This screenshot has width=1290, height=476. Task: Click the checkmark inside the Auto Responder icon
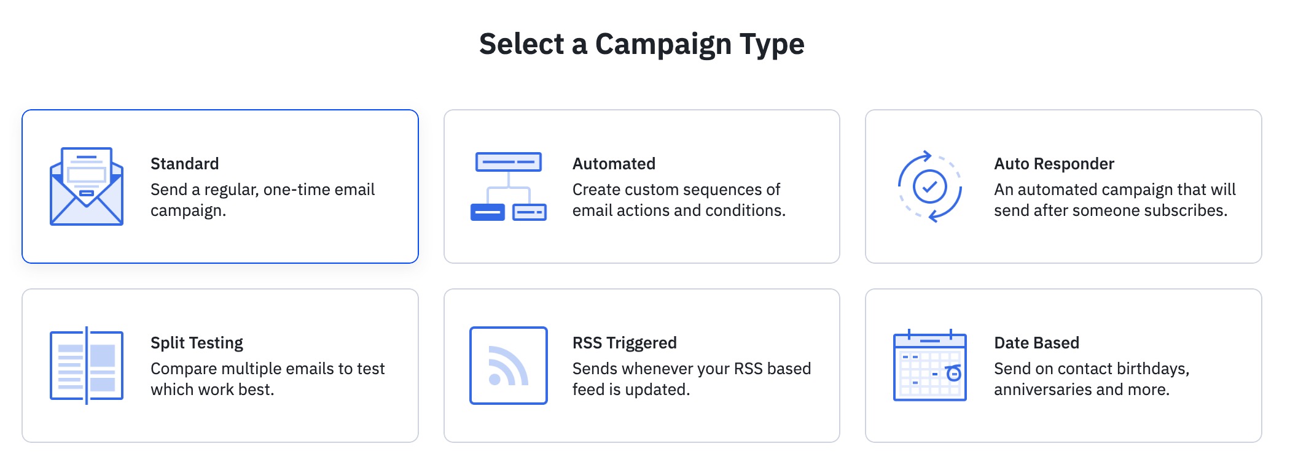click(x=929, y=187)
